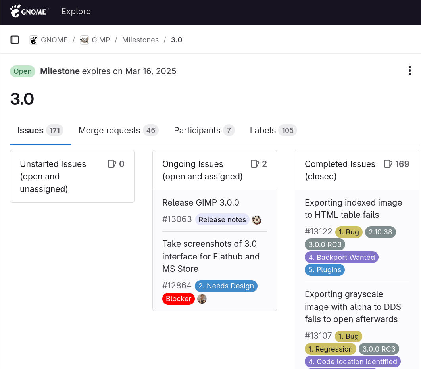Open Explore in the top navigation
The image size is (421, 369).
[76, 12]
